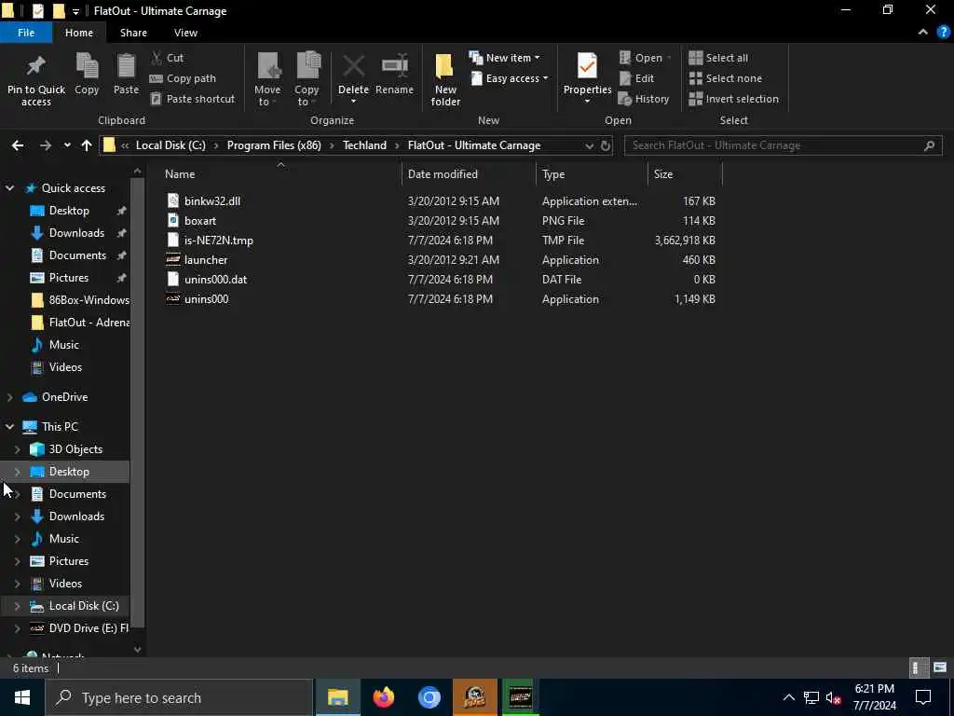The width and height of the screenshot is (954, 716).
Task: Click Select none
Action: pyautogui.click(x=725, y=78)
